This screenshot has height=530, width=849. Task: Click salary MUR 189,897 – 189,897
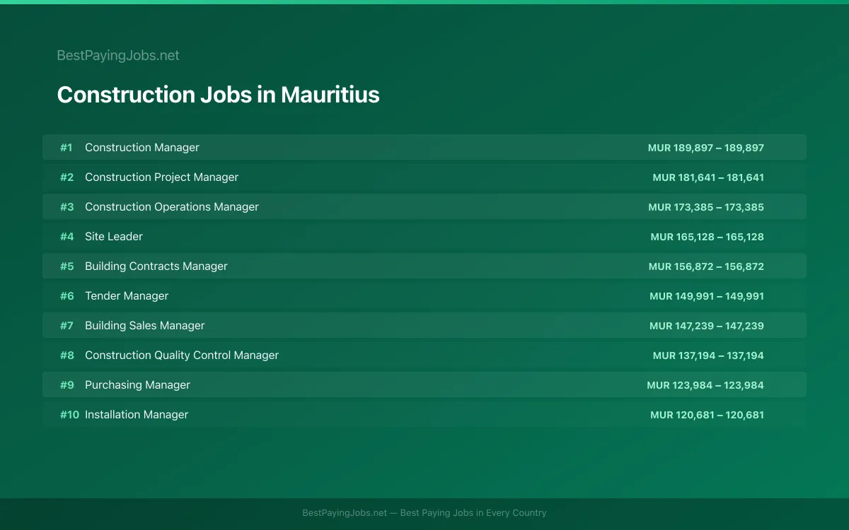tap(706, 148)
